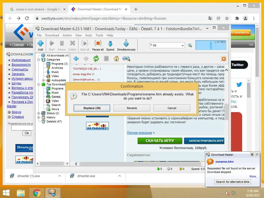Click the binoculars find icon in embedded browser
This screenshot has width=264, height=198.
pos(126,59)
